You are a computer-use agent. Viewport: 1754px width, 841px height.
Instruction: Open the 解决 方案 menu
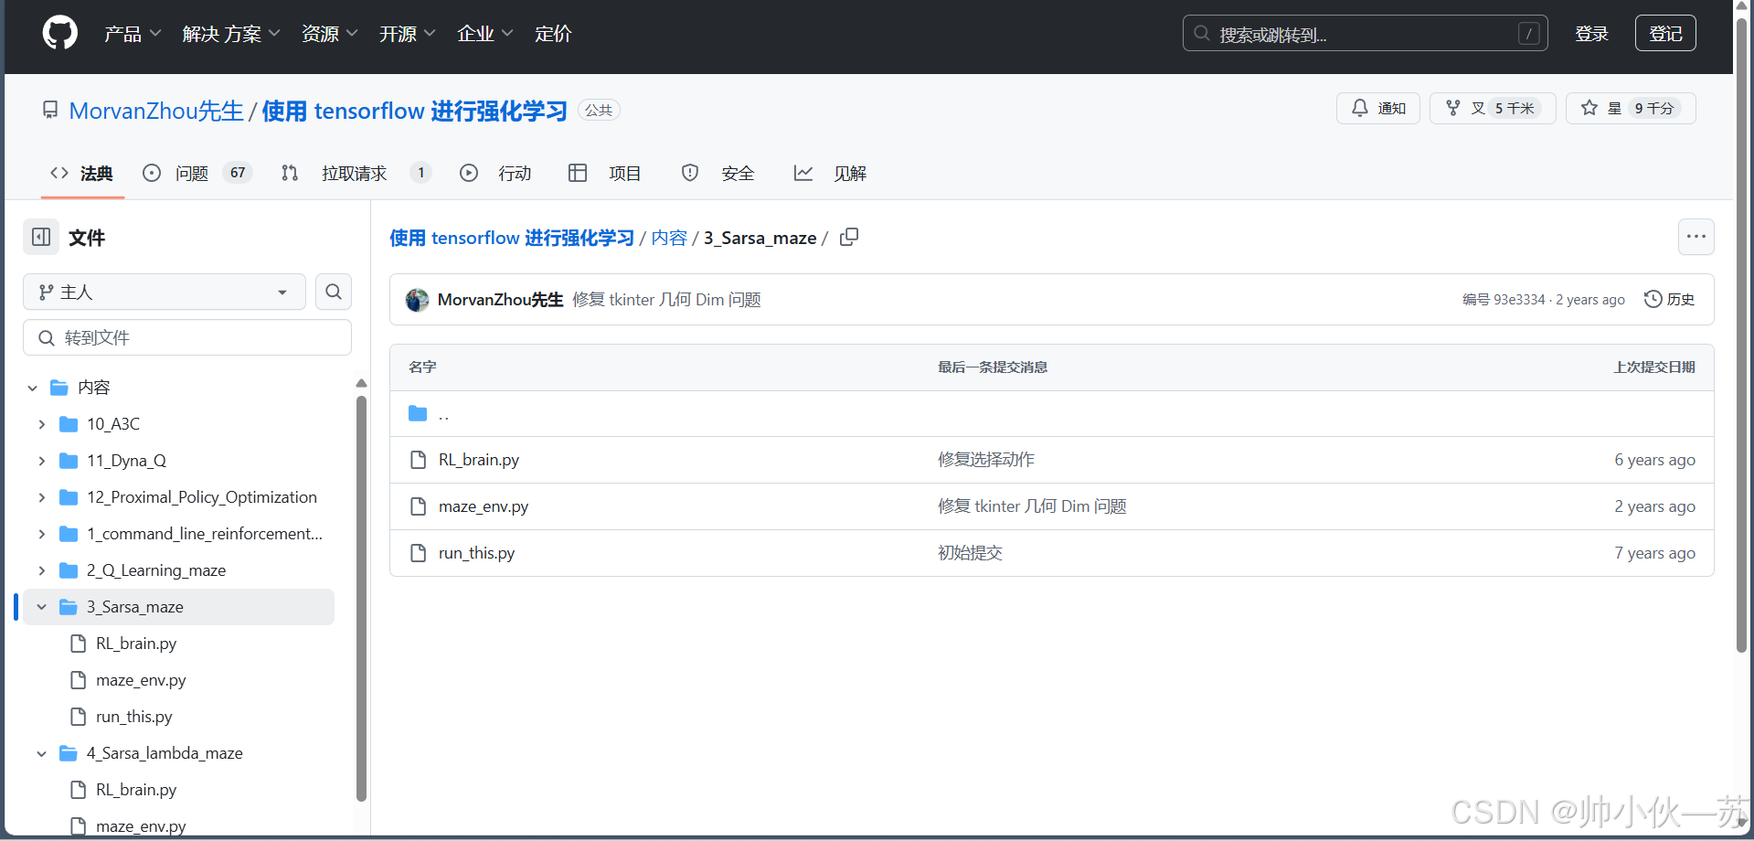coord(231,34)
